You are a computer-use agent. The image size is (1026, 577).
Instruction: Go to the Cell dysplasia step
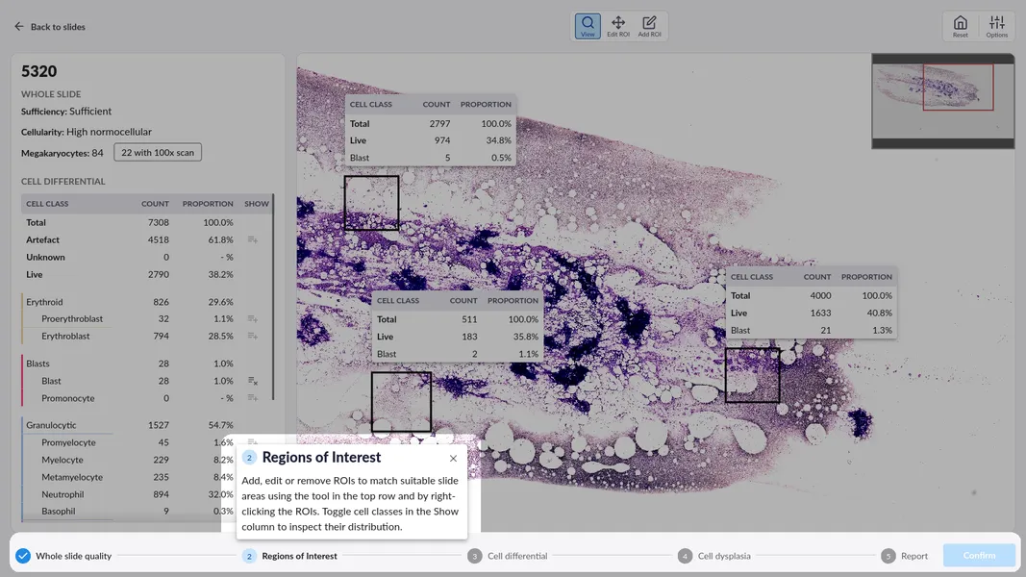(717, 556)
